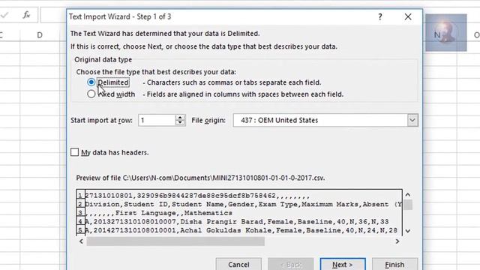The image size is (480, 270).
Task: Click the 'Original data type' group label
Action: point(103,60)
